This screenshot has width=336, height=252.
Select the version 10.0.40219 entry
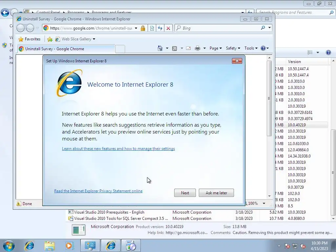coord(297,125)
